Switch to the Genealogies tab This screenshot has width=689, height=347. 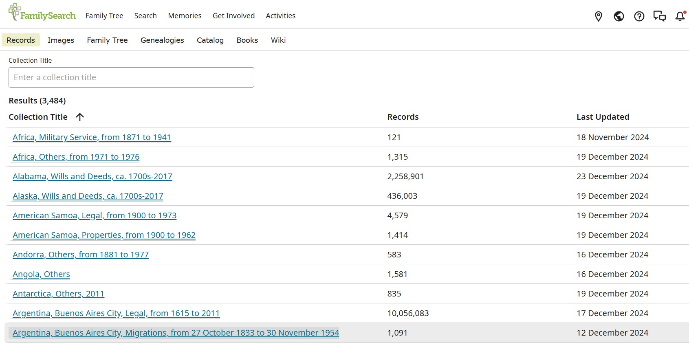162,40
